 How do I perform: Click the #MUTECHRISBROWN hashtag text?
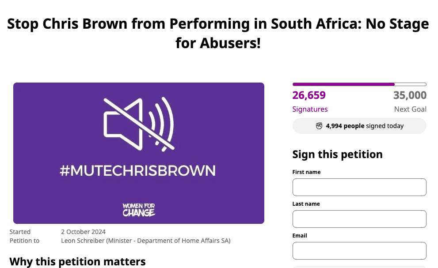pos(138,170)
